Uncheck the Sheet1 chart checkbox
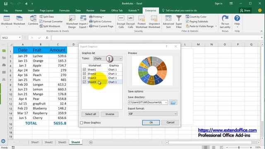265x149 pixels. [x=84, y=70]
